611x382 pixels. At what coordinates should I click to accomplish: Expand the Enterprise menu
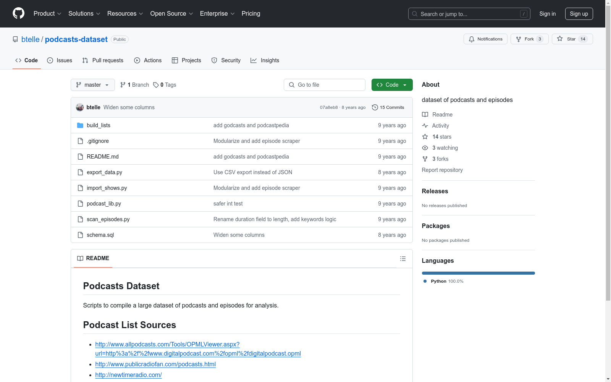pyautogui.click(x=217, y=14)
